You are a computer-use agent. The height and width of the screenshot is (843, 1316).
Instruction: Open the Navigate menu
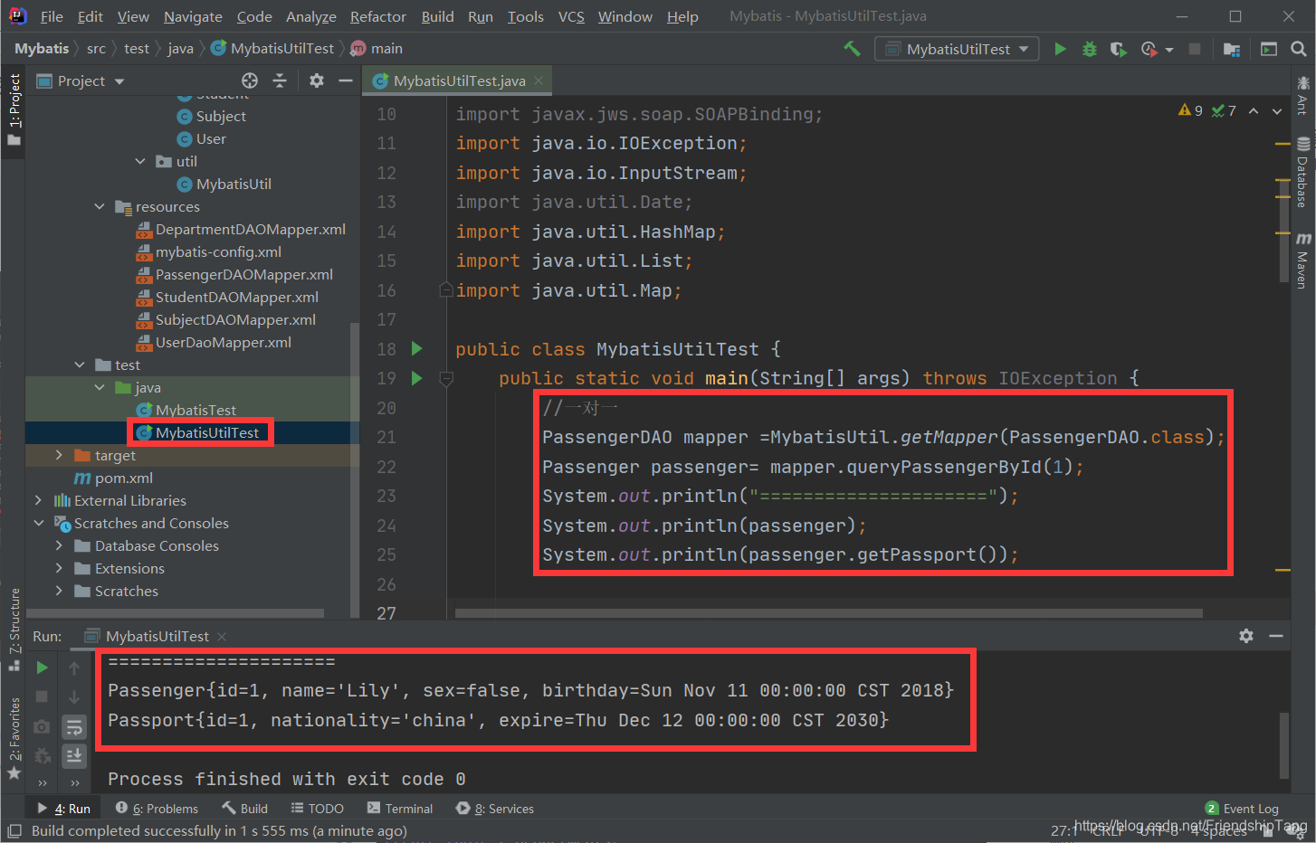(x=193, y=16)
